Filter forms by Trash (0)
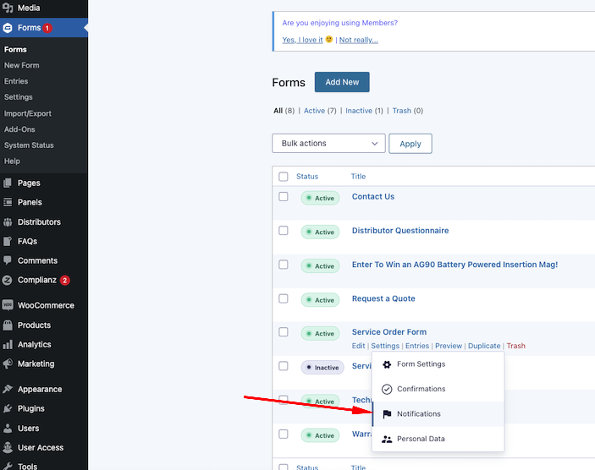Screen dimensions: 595x470 408,111
